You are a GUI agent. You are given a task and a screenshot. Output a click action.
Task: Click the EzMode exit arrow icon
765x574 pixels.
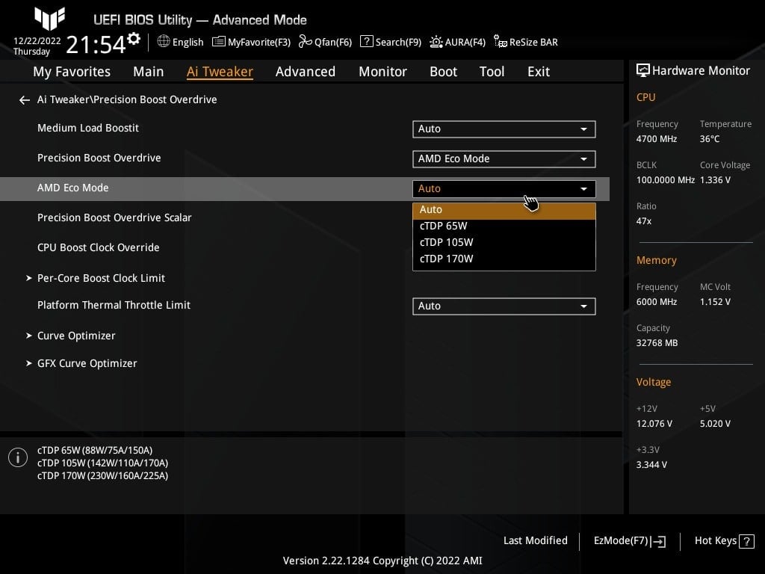click(x=659, y=541)
